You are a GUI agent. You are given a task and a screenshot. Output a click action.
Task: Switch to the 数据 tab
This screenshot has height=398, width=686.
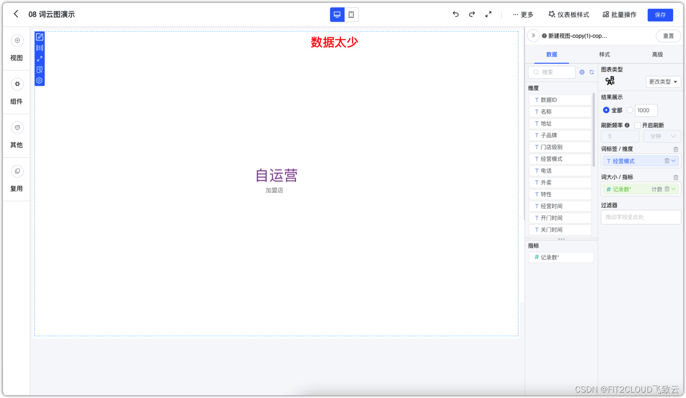552,55
